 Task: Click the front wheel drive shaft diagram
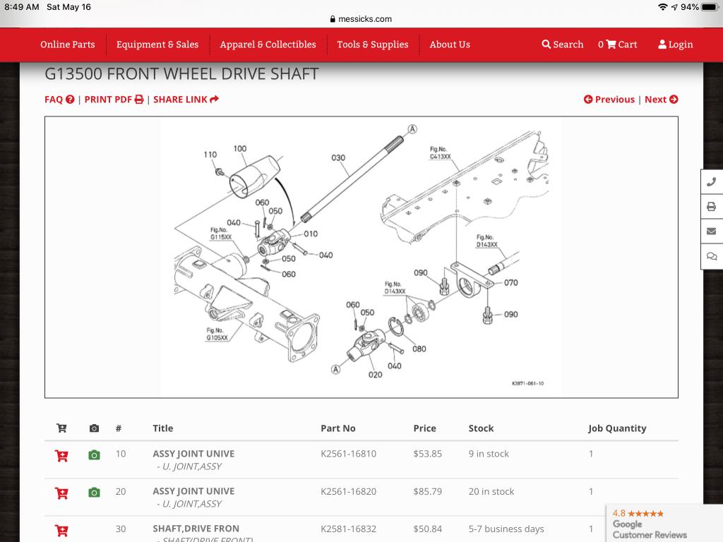coord(361,257)
